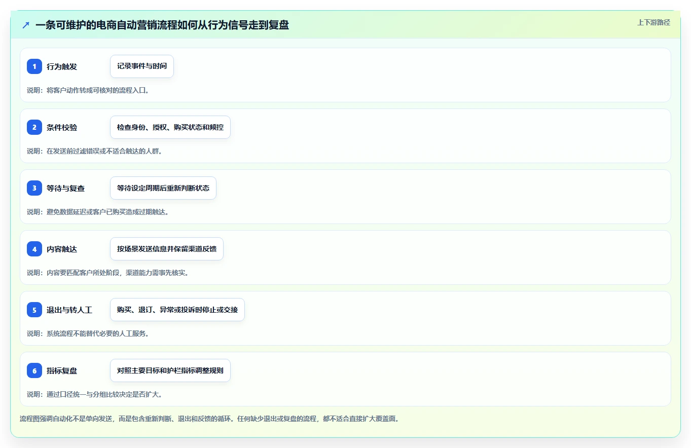Click step number badge 6

click(x=34, y=370)
